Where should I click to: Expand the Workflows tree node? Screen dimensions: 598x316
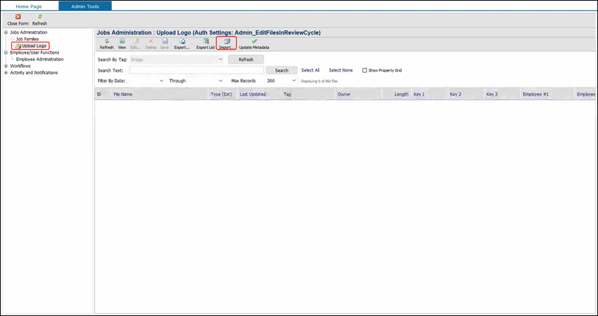point(6,66)
